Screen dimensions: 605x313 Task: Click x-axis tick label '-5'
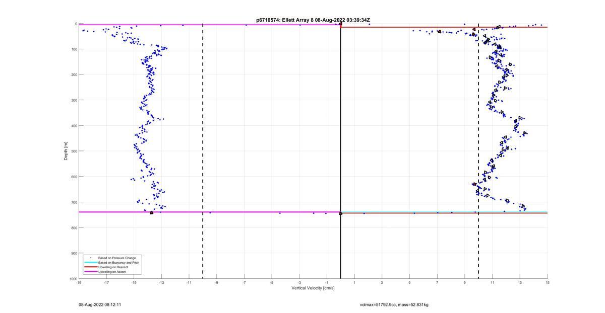(x=272, y=283)
